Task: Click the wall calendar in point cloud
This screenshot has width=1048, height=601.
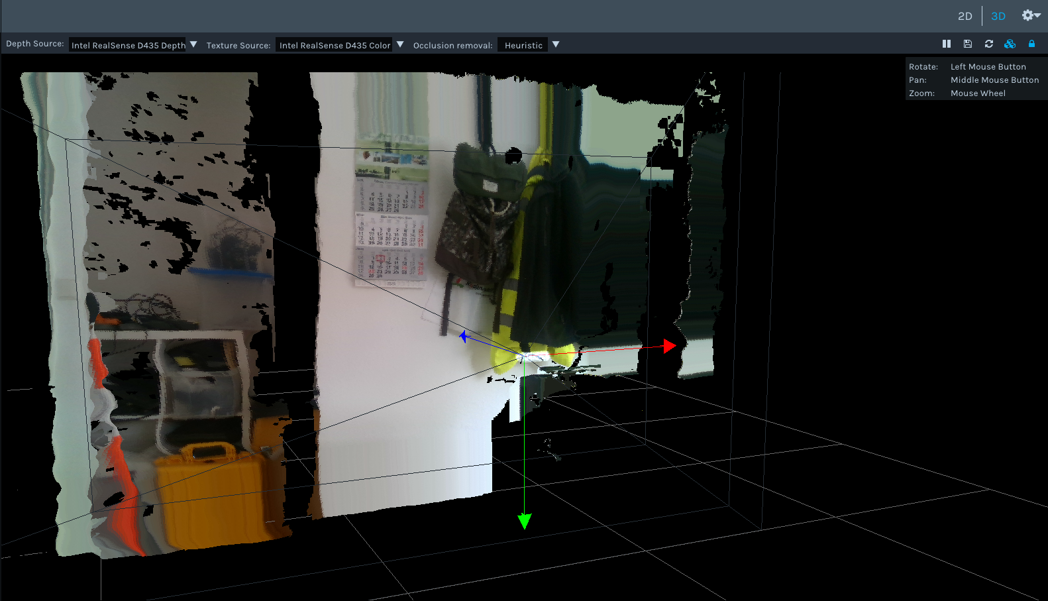Action: (x=391, y=212)
